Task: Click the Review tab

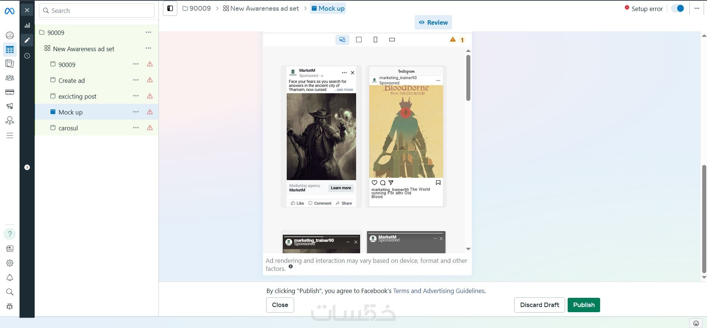Action: coord(433,22)
